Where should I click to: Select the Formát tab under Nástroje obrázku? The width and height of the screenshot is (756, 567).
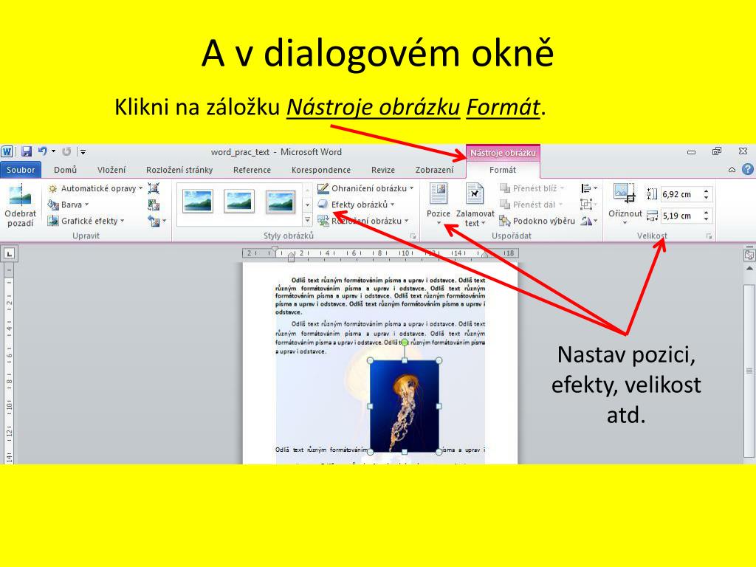point(502,170)
